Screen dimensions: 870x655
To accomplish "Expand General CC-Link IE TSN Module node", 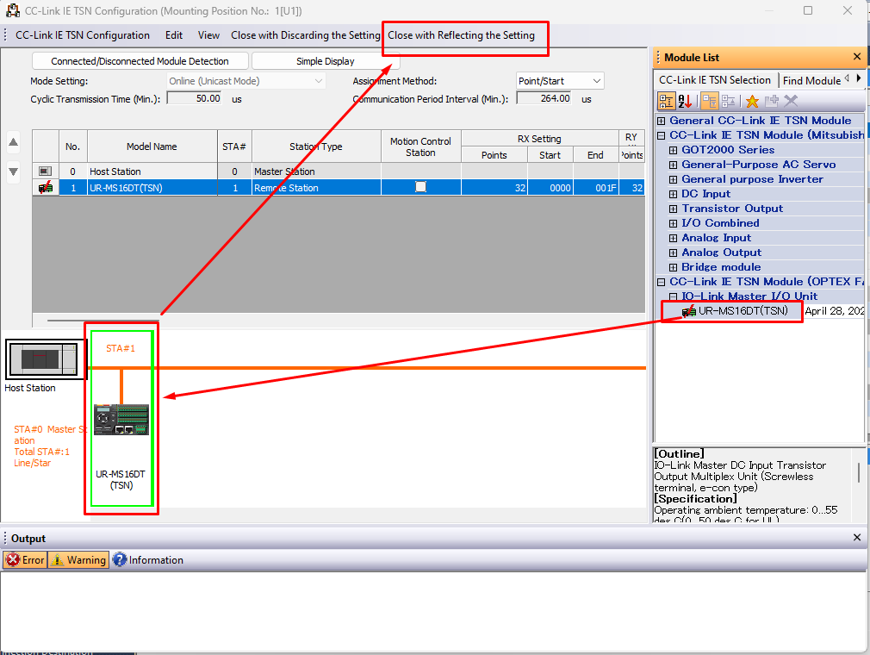I will (x=661, y=121).
